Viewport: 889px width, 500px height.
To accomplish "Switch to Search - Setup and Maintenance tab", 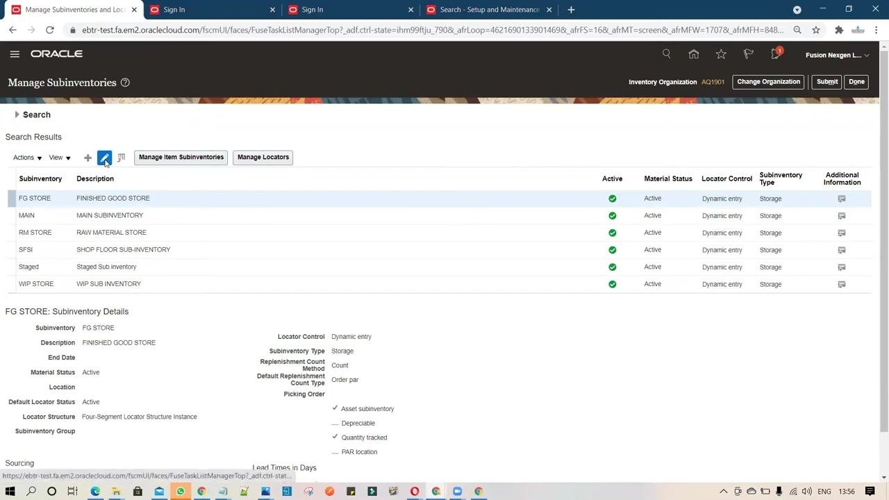I will pyautogui.click(x=490, y=10).
